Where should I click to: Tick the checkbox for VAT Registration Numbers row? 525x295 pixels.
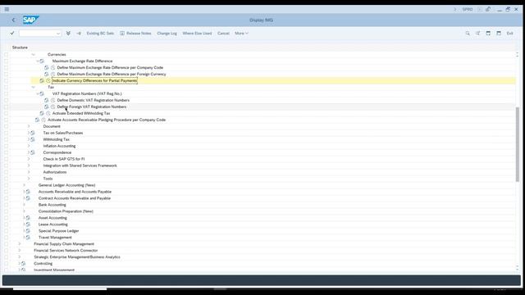click(x=6, y=93)
